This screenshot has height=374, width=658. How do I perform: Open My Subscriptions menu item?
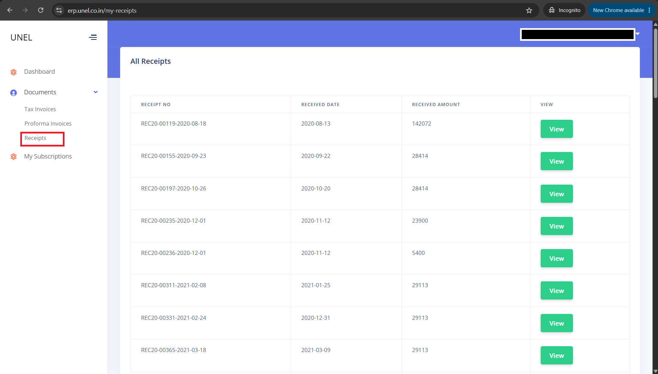click(x=48, y=156)
